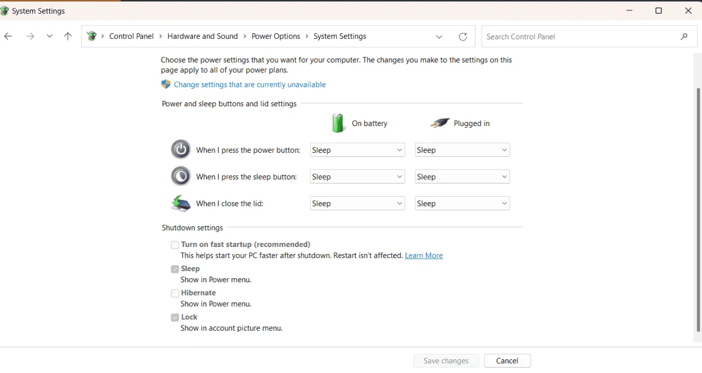
Task: Click the Power Options icon in address bar
Action: 92,36
